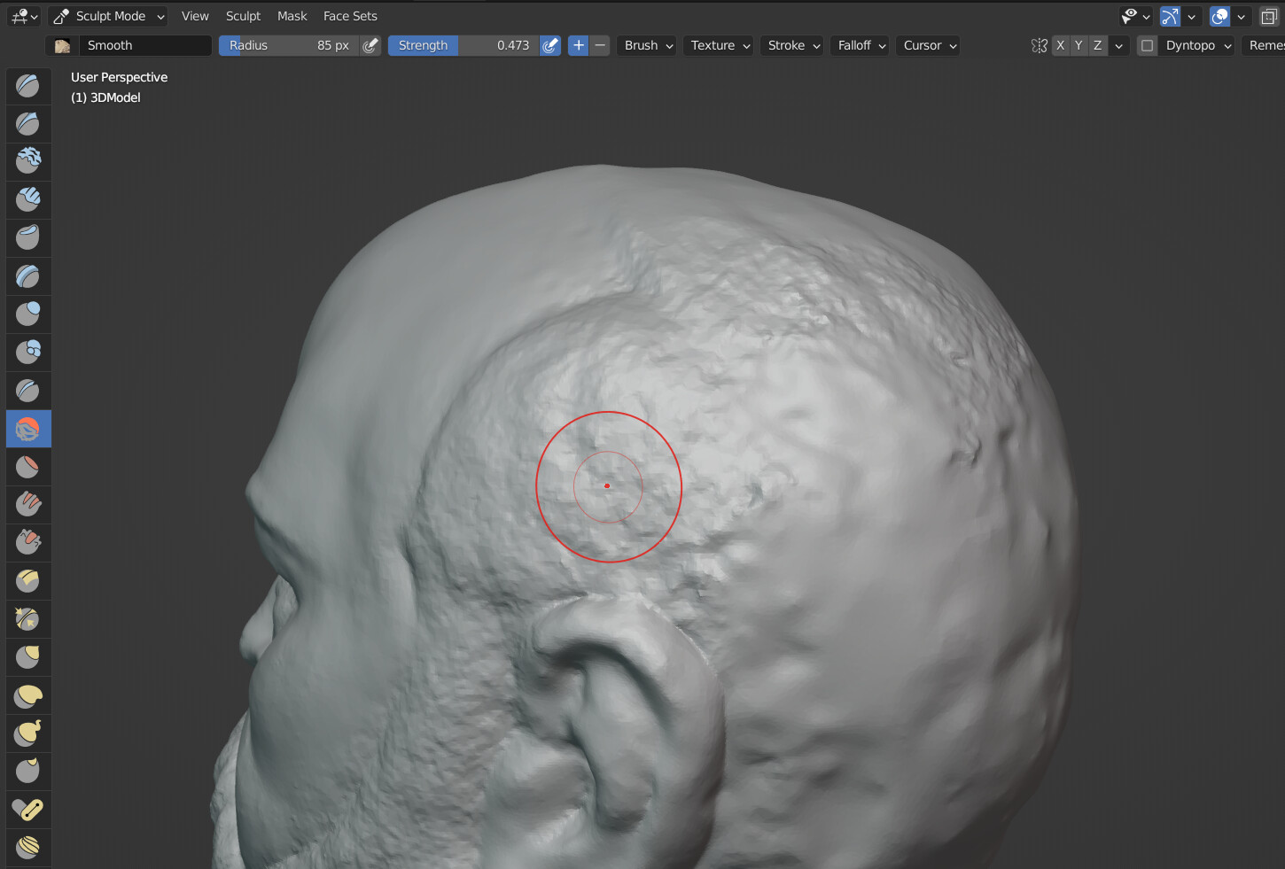Select the Pose brush

tap(27, 808)
